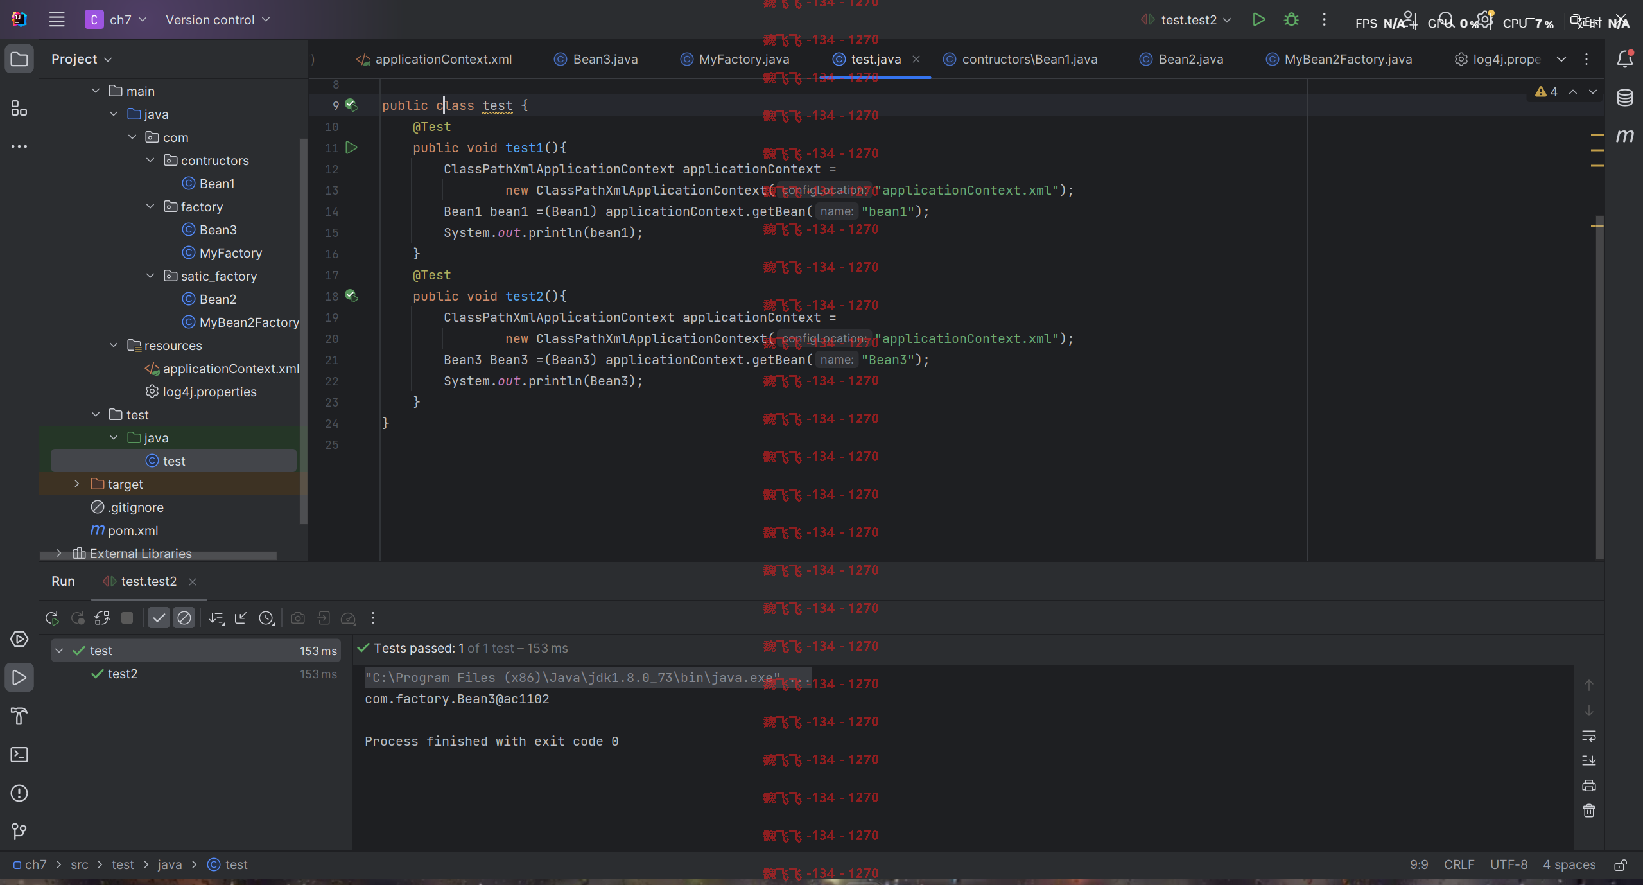Open the Database tool window
This screenshot has height=885, width=1643.
[x=1624, y=98]
